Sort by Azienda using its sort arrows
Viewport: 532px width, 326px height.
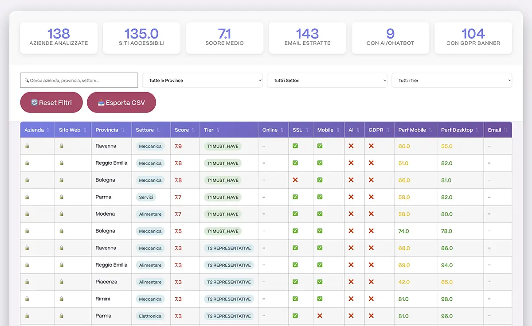[x=49, y=130]
